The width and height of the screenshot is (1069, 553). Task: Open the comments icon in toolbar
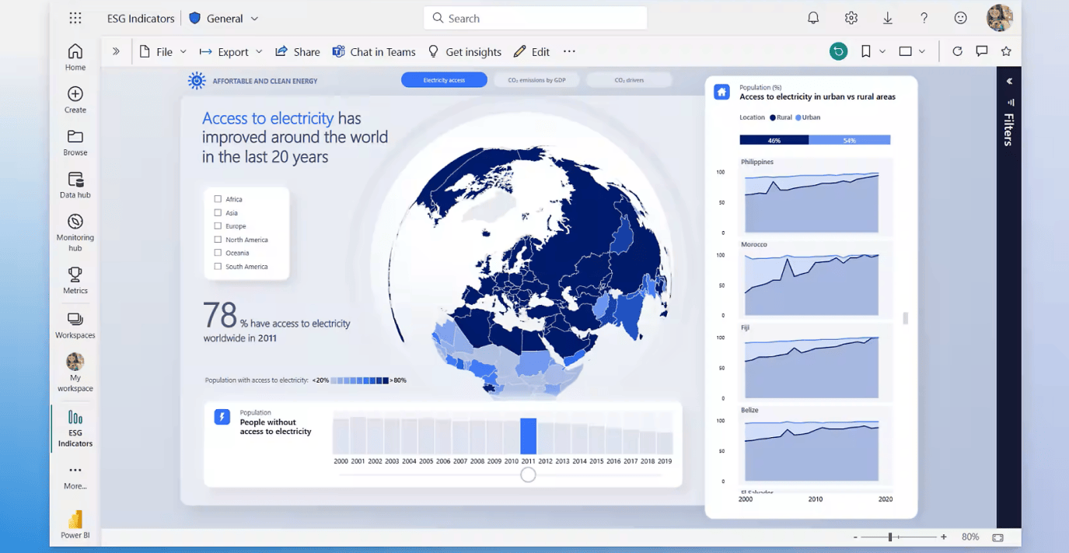click(982, 51)
